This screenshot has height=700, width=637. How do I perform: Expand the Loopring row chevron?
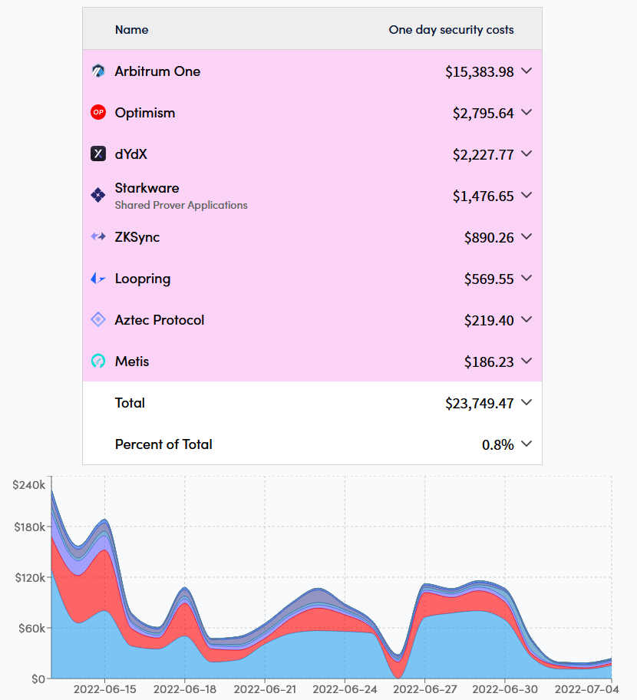[x=526, y=278]
